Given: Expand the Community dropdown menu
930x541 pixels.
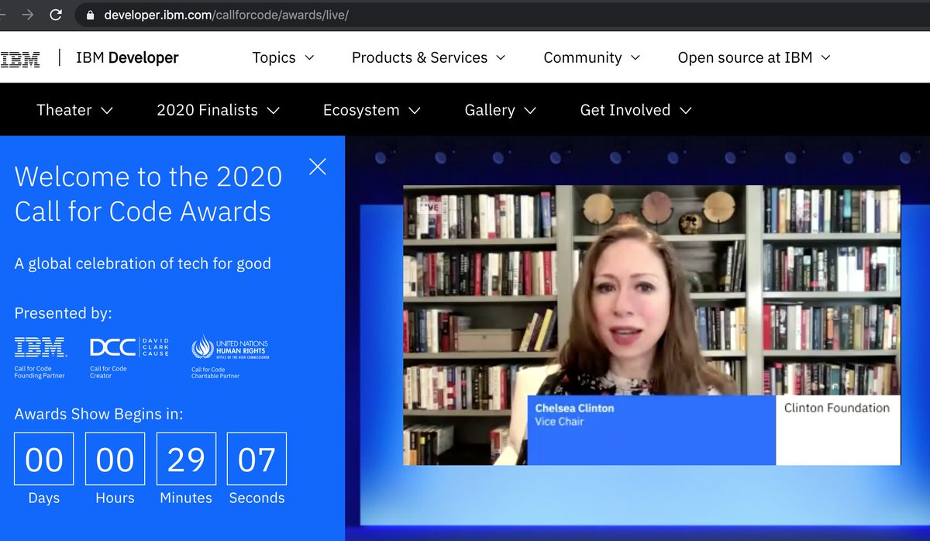Looking at the screenshot, I should pyautogui.click(x=591, y=58).
